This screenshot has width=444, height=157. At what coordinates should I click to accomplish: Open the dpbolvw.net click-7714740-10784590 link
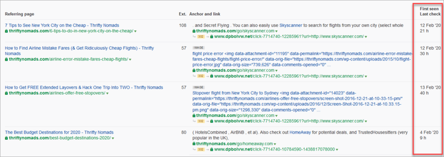pos(274,149)
